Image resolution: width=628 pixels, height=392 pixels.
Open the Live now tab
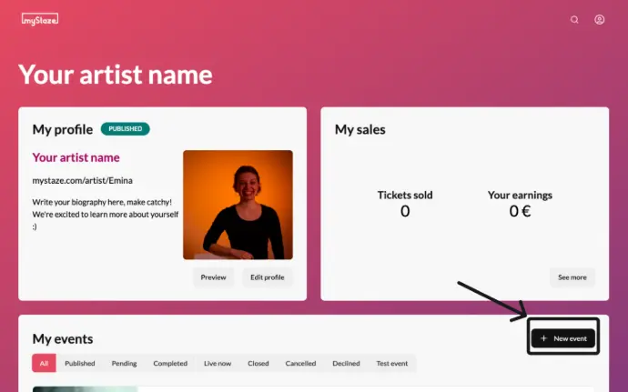click(218, 363)
